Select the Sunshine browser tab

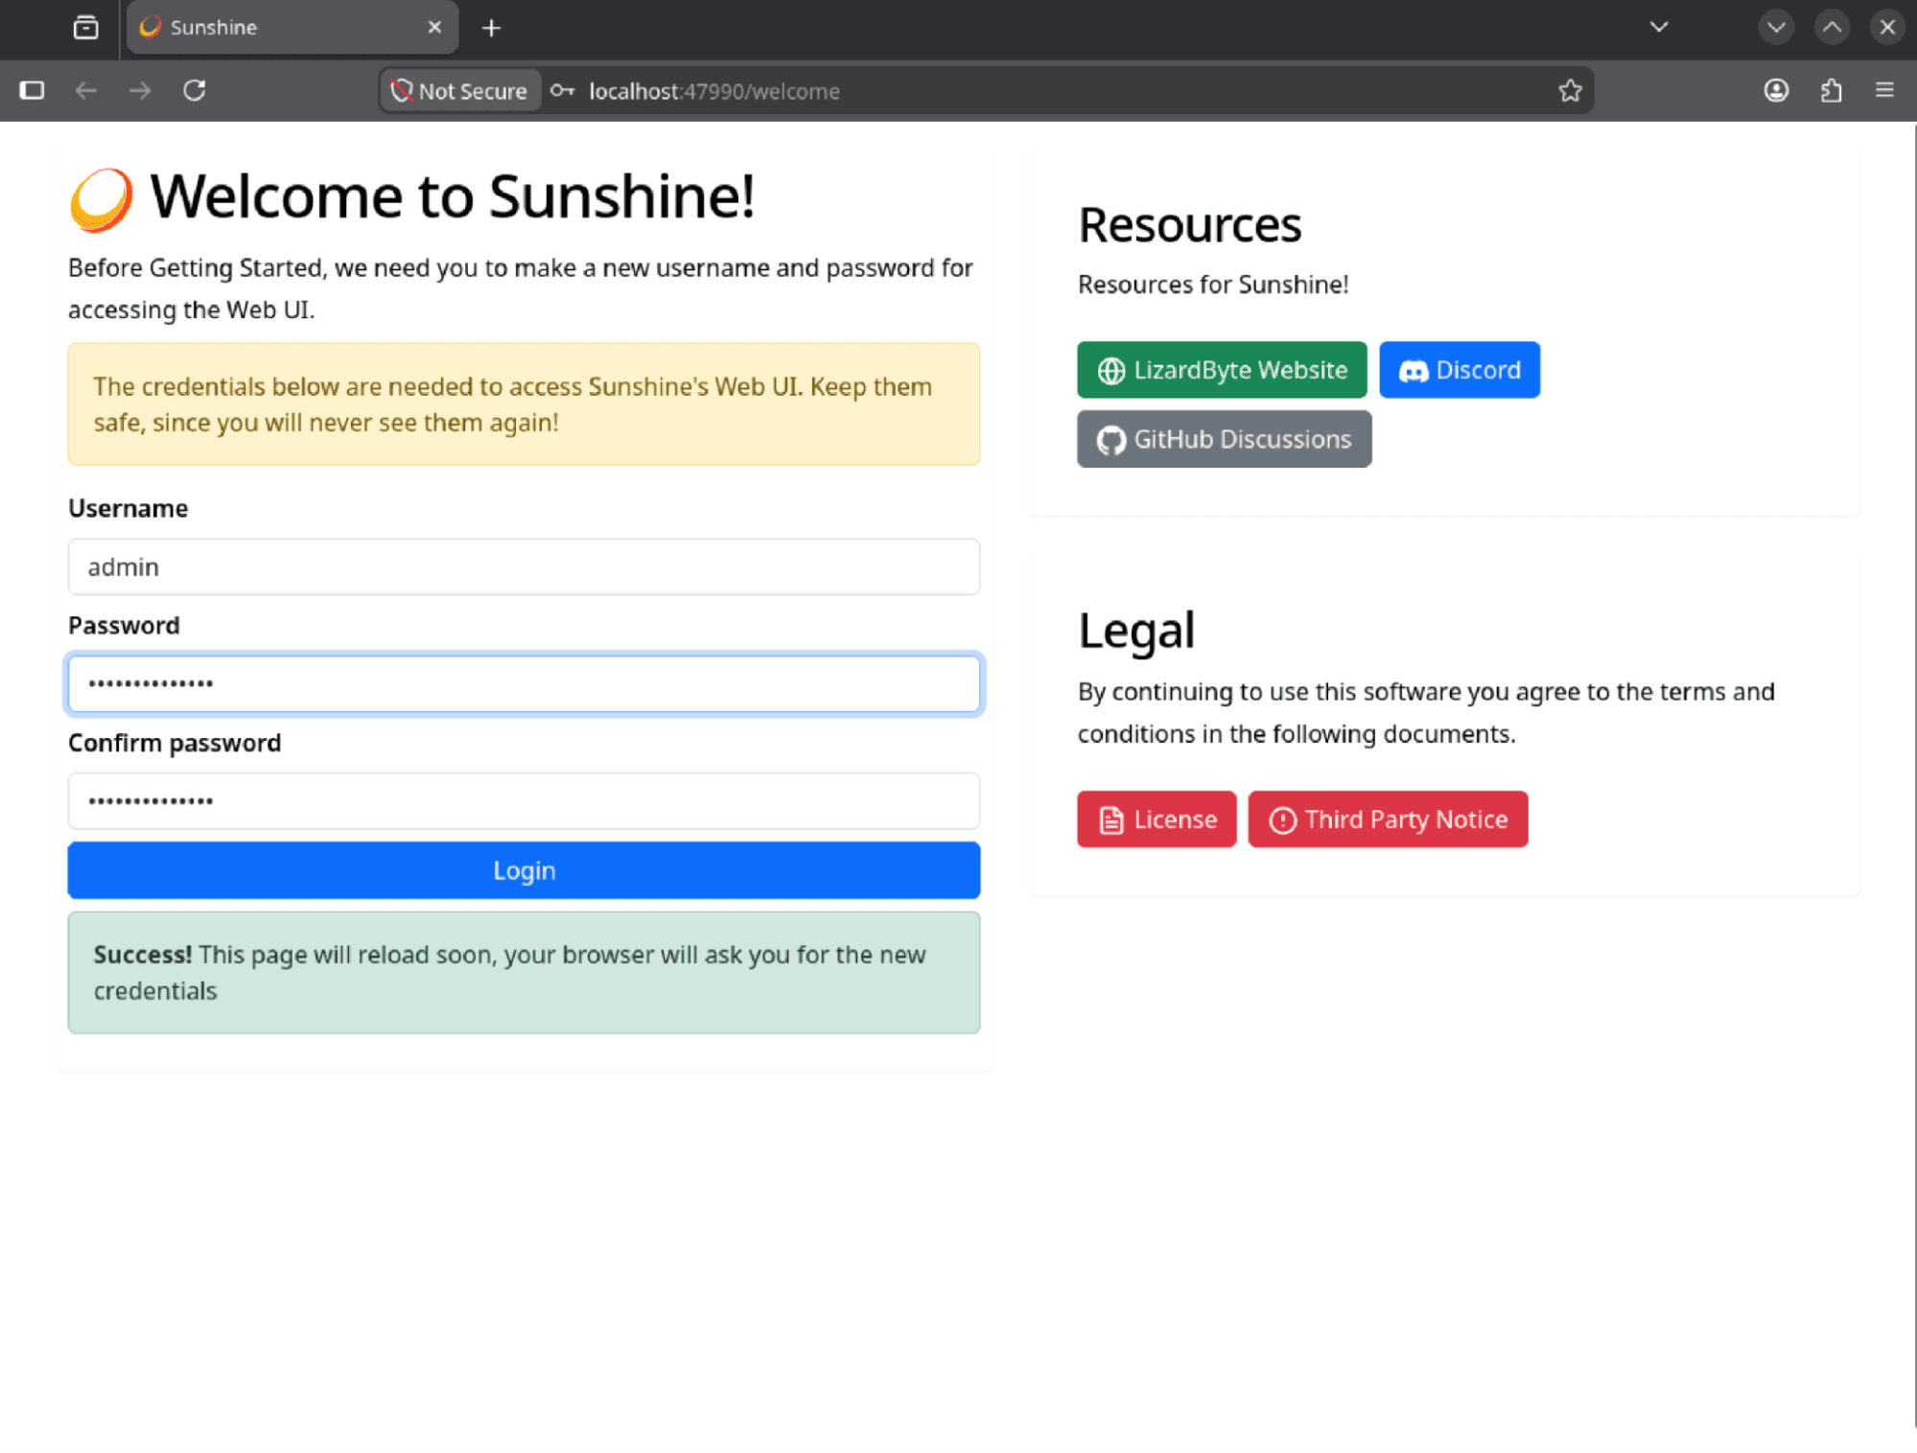pos(292,27)
